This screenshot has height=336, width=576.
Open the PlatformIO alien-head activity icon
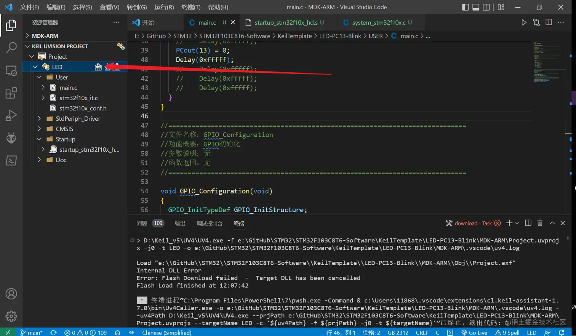pos(11,138)
